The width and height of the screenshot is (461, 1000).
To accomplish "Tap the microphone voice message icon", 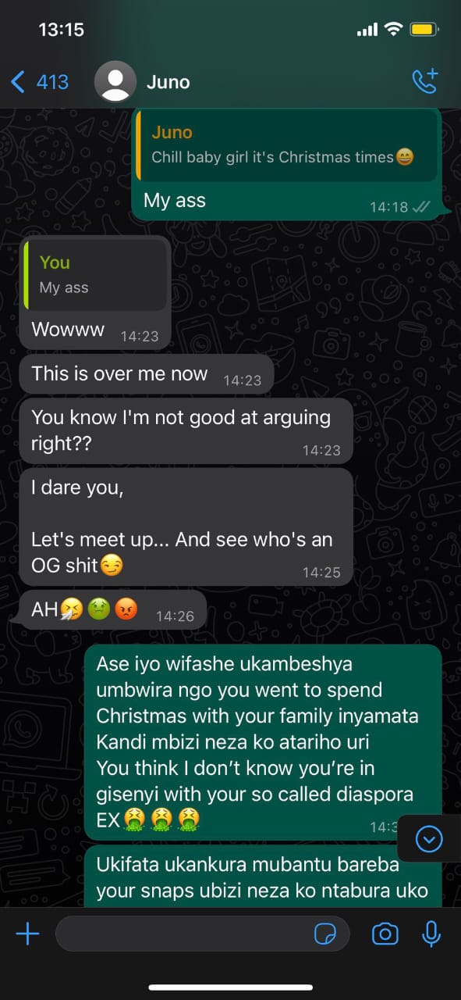I will (431, 934).
